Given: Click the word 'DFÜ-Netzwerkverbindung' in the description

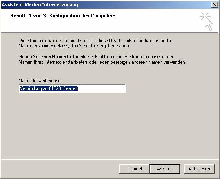Looking at the screenshot, I should 128,41.
